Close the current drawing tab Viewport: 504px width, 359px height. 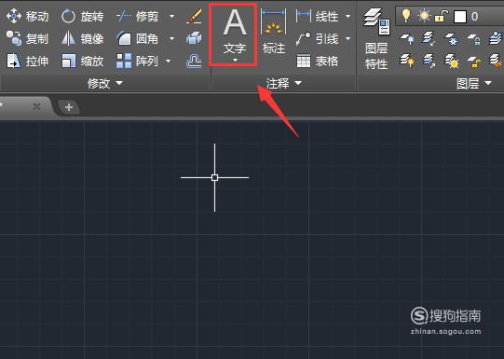click(36, 106)
